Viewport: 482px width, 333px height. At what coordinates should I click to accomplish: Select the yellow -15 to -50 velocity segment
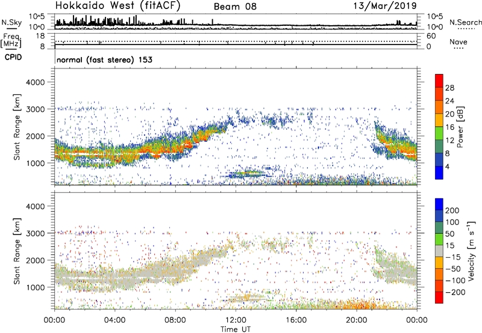pos(439,263)
